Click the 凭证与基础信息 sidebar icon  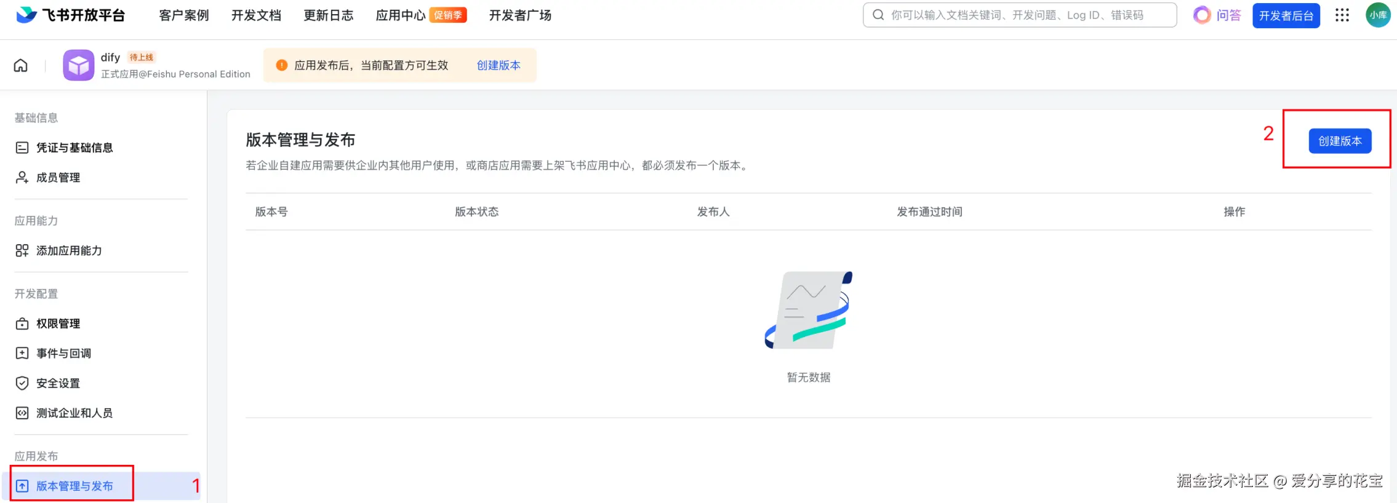coord(22,148)
